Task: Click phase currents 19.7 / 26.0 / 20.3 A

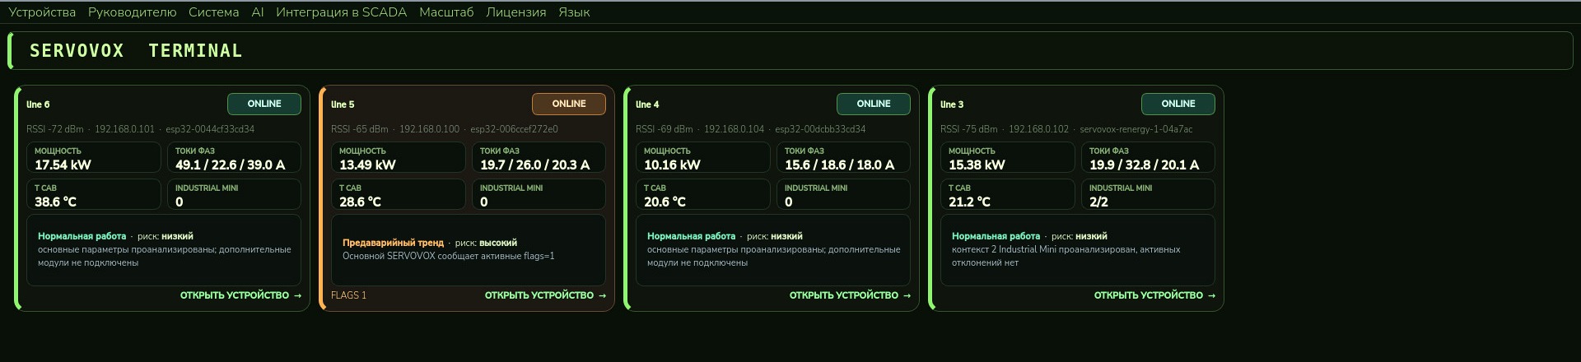Action: coord(535,165)
